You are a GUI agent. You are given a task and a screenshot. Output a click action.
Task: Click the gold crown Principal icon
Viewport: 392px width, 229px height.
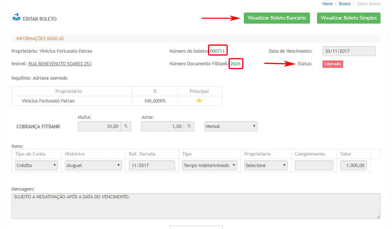click(199, 100)
